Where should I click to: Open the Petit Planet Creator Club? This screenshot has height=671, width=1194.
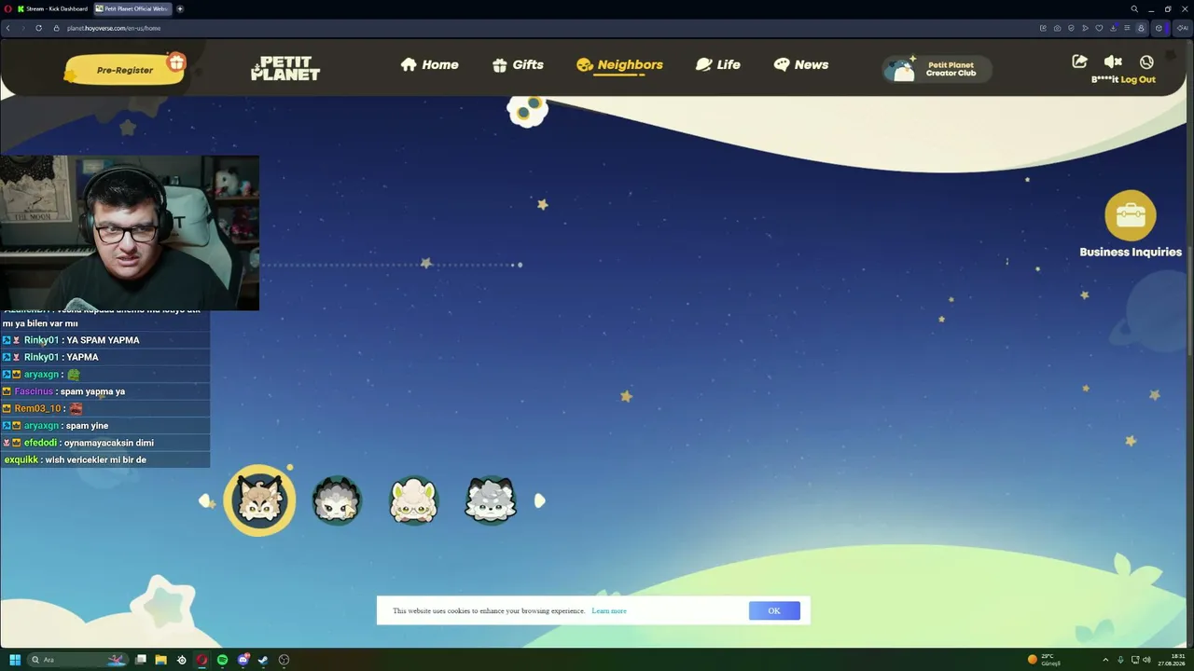tap(937, 69)
